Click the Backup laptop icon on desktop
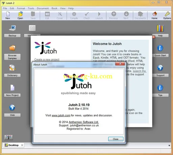The height and width of the screenshot is (155, 173). [13, 28]
